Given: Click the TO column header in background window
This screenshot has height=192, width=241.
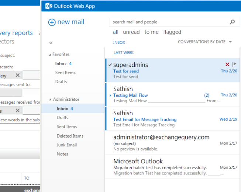Looking at the screenshot, I should pyautogui.click(x=27, y=178).
